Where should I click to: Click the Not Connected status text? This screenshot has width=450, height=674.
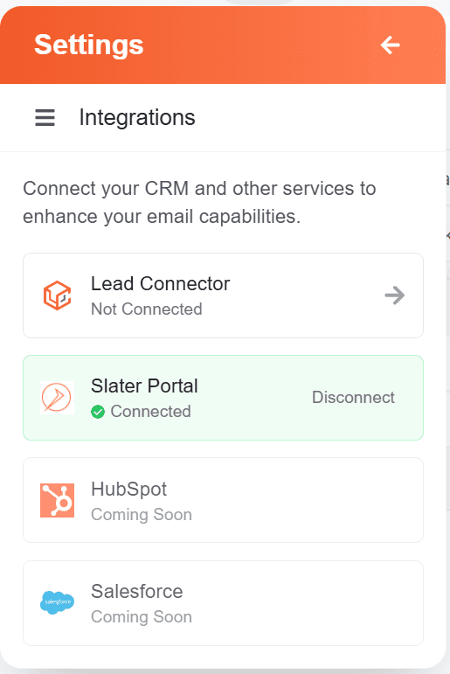(x=147, y=309)
